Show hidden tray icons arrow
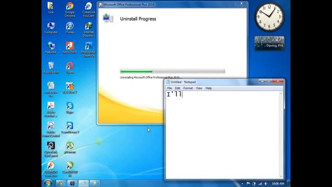 point(242,183)
